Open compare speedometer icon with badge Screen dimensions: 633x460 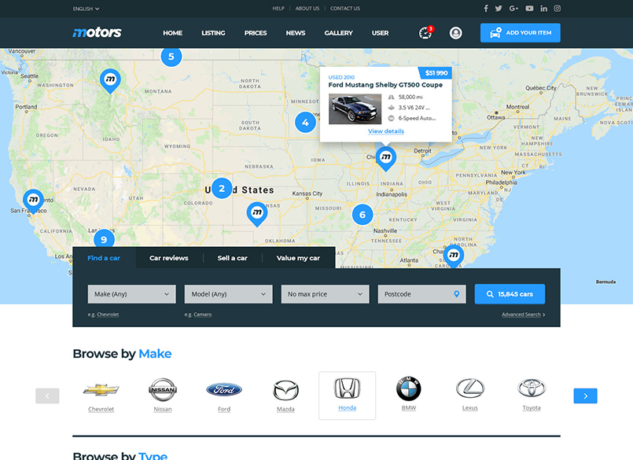425,33
